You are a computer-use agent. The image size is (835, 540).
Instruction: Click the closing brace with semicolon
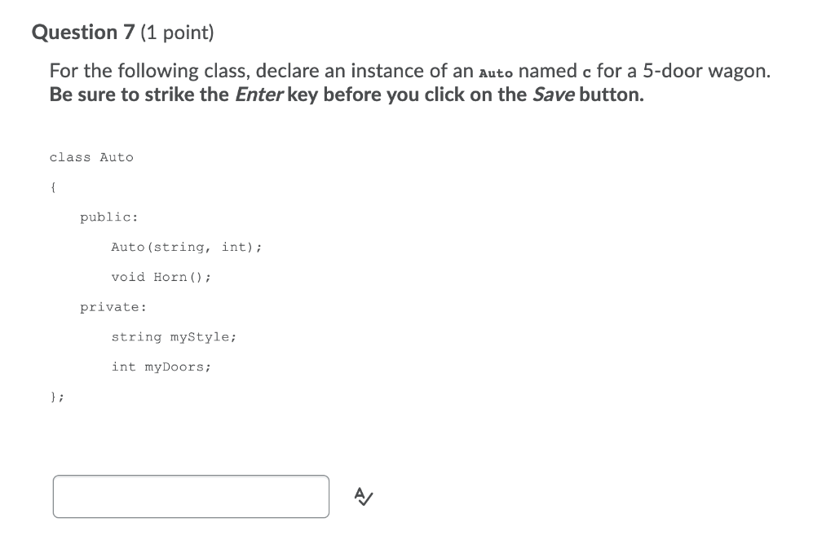click(56, 397)
